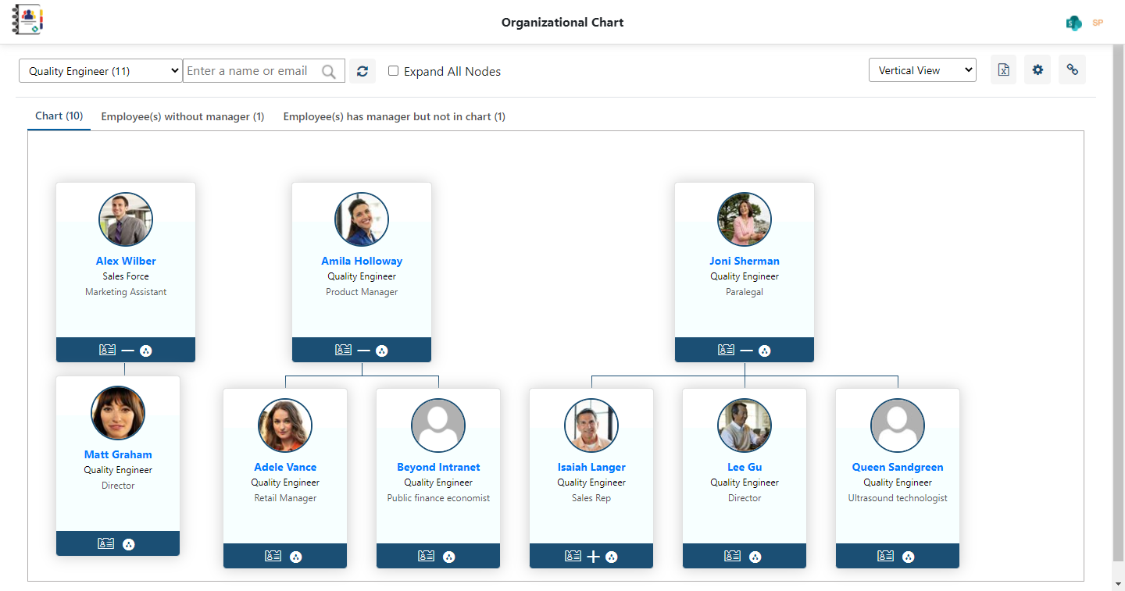1125x591 pixels.
Task: Open Alex Wilber's contact card icon
Action: [x=107, y=350]
